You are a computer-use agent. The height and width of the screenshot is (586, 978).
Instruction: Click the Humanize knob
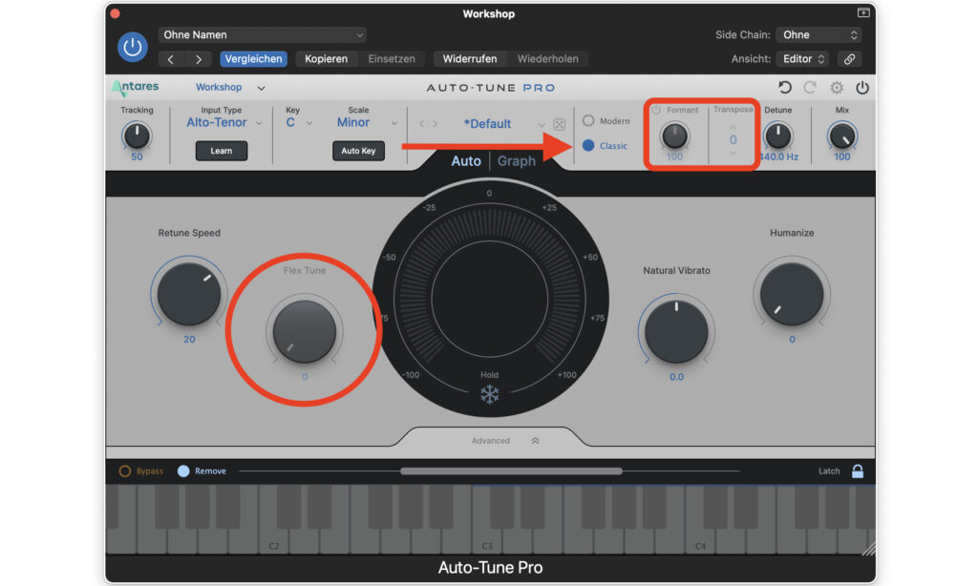792,294
